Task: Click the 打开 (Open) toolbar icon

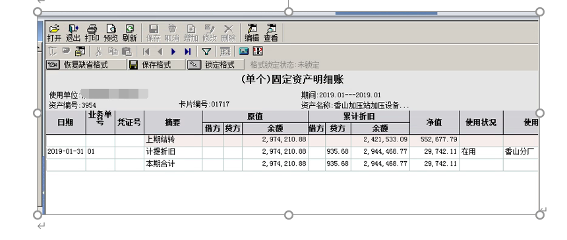Action: [x=54, y=33]
